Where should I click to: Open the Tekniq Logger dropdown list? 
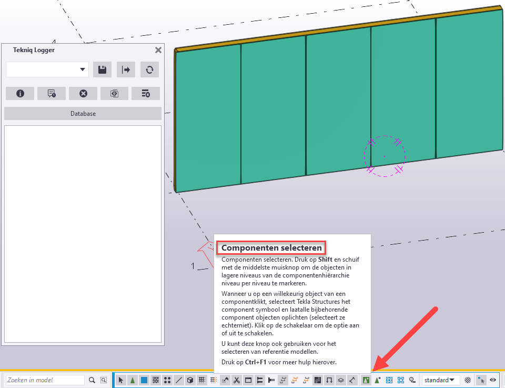click(x=83, y=69)
